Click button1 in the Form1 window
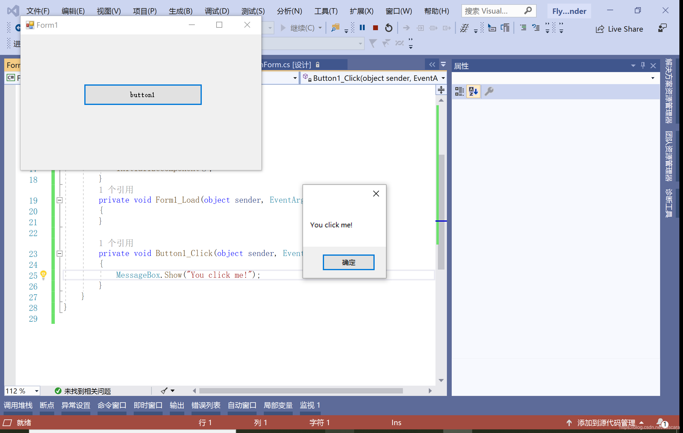 pos(143,95)
